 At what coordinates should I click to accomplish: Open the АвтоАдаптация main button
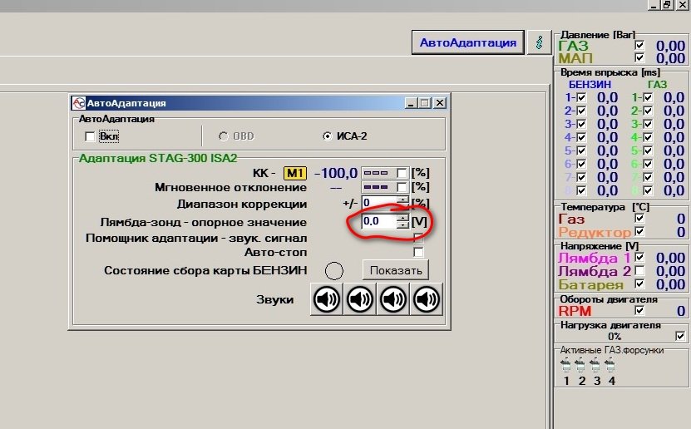[468, 42]
